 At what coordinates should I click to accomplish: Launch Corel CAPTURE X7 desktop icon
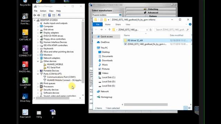[25, 35]
